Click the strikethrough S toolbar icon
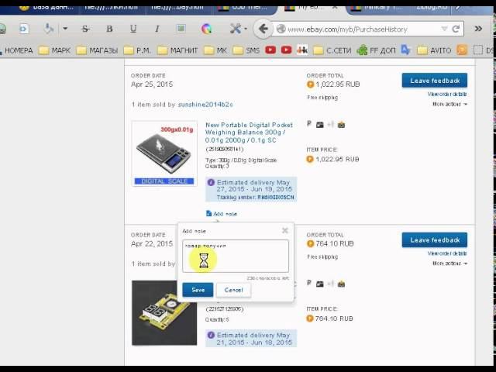This screenshot has height=372, width=496. [x=85, y=29]
